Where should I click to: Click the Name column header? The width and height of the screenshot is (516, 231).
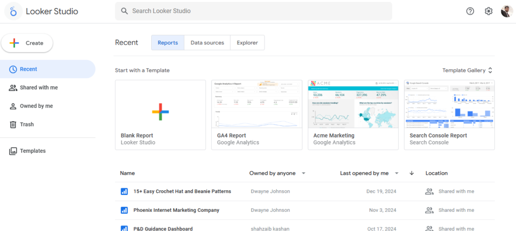pyautogui.click(x=127, y=173)
